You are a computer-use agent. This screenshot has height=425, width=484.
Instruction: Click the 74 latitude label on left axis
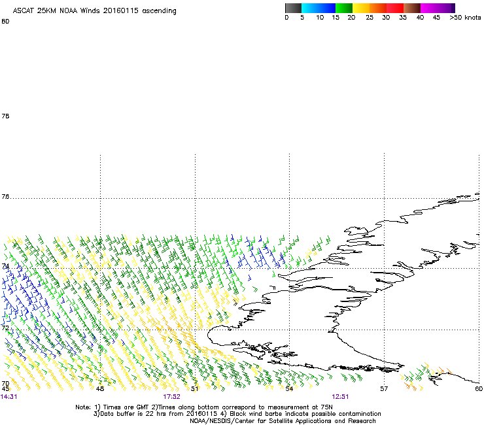tap(5, 266)
